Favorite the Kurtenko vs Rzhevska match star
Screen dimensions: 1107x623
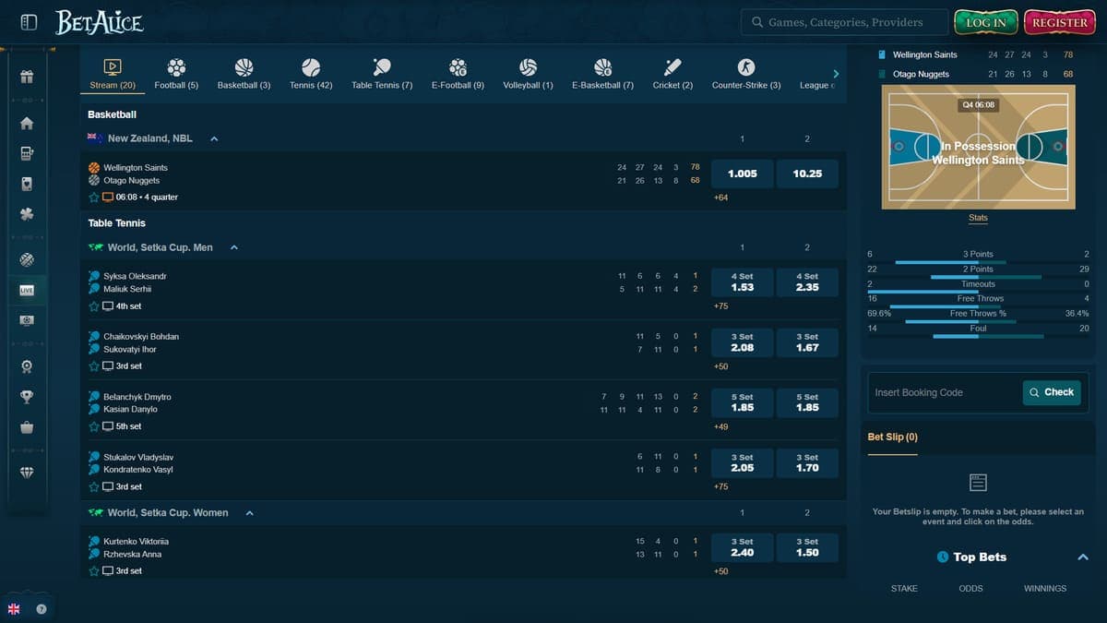[94, 571]
